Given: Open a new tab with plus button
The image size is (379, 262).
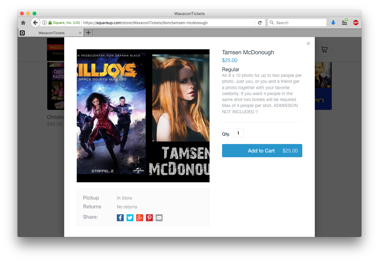Looking at the screenshot, I should [x=88, y=33].
